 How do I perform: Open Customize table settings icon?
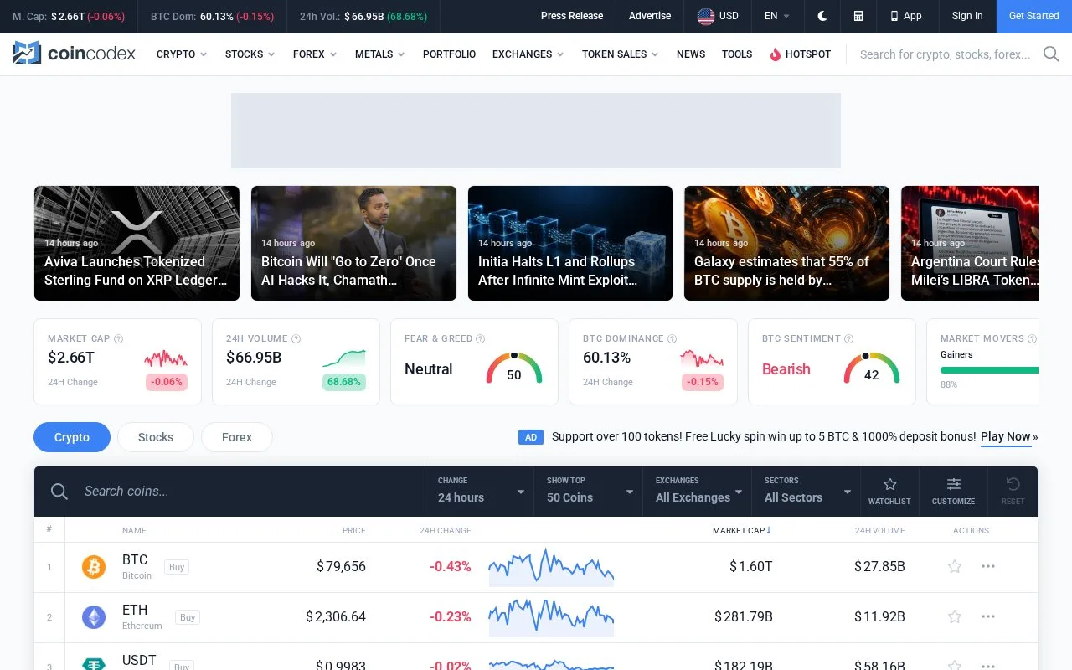point(953,491)
